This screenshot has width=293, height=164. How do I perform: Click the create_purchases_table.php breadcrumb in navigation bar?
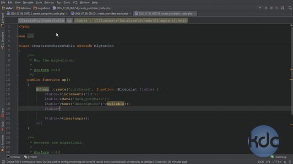point(81,8)
